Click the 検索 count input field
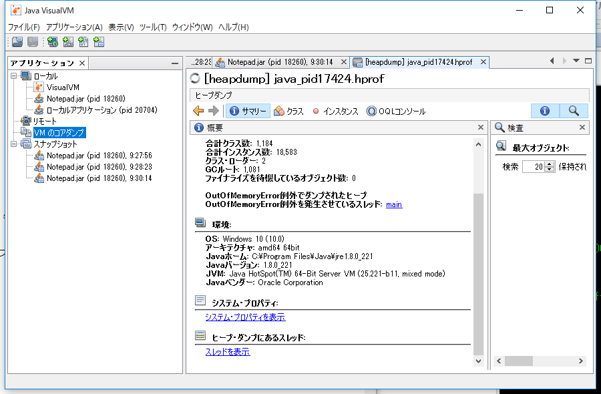Viewport: 601px width, 394px height. 534,167
